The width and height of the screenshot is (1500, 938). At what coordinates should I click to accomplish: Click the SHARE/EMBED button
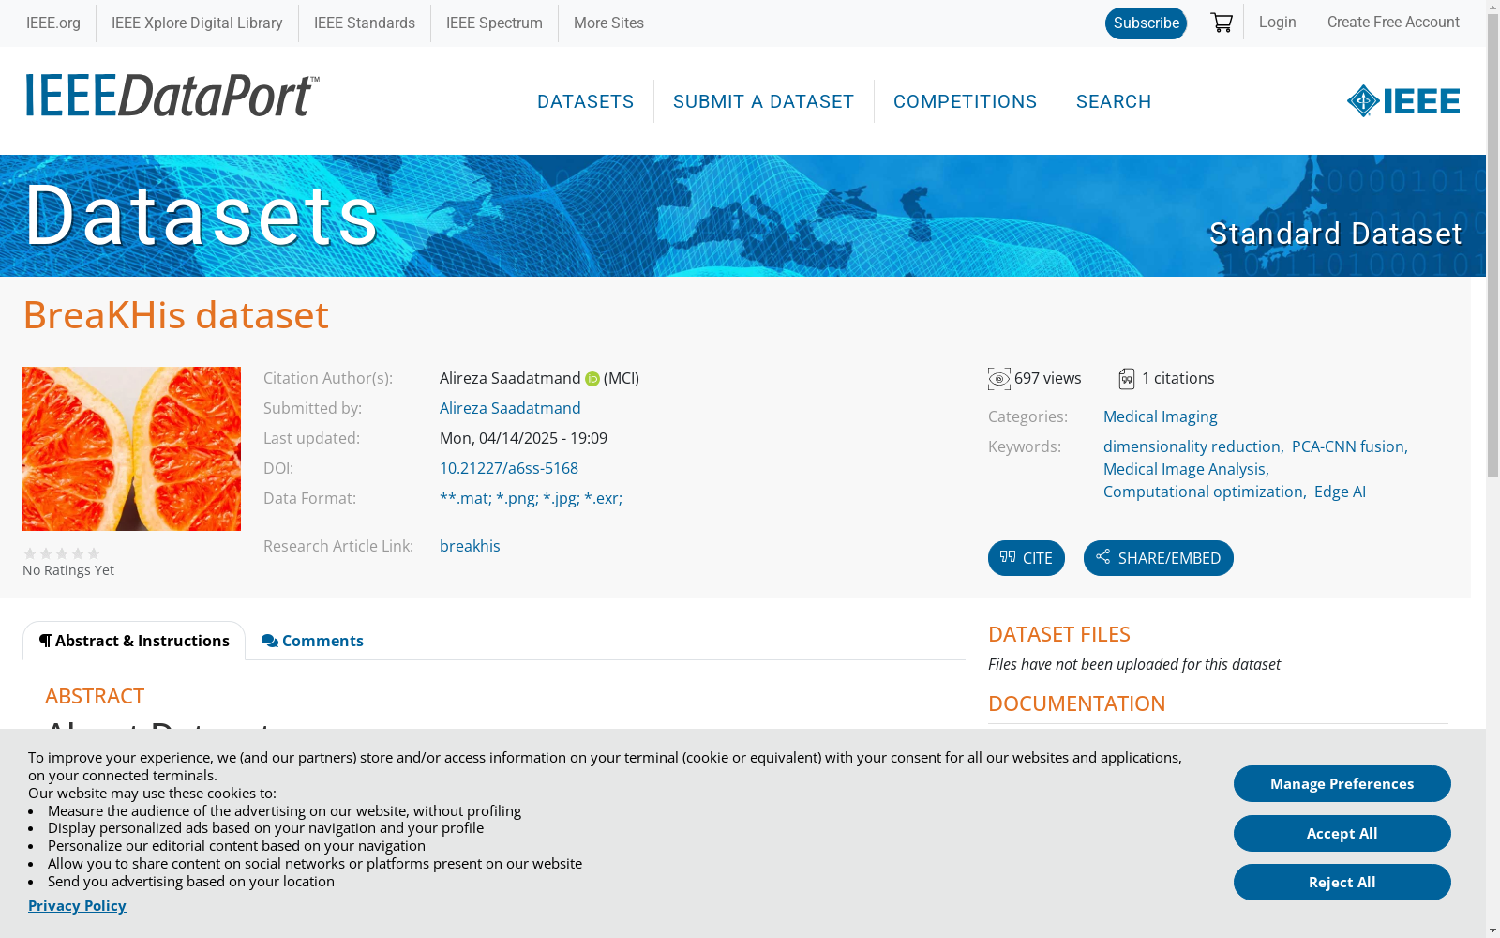tap(1159, 558)
